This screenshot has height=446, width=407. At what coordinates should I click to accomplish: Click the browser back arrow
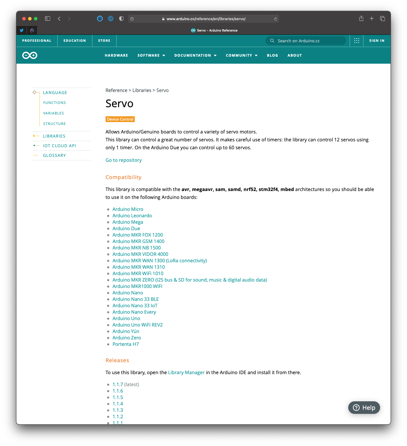pos(59,19)
